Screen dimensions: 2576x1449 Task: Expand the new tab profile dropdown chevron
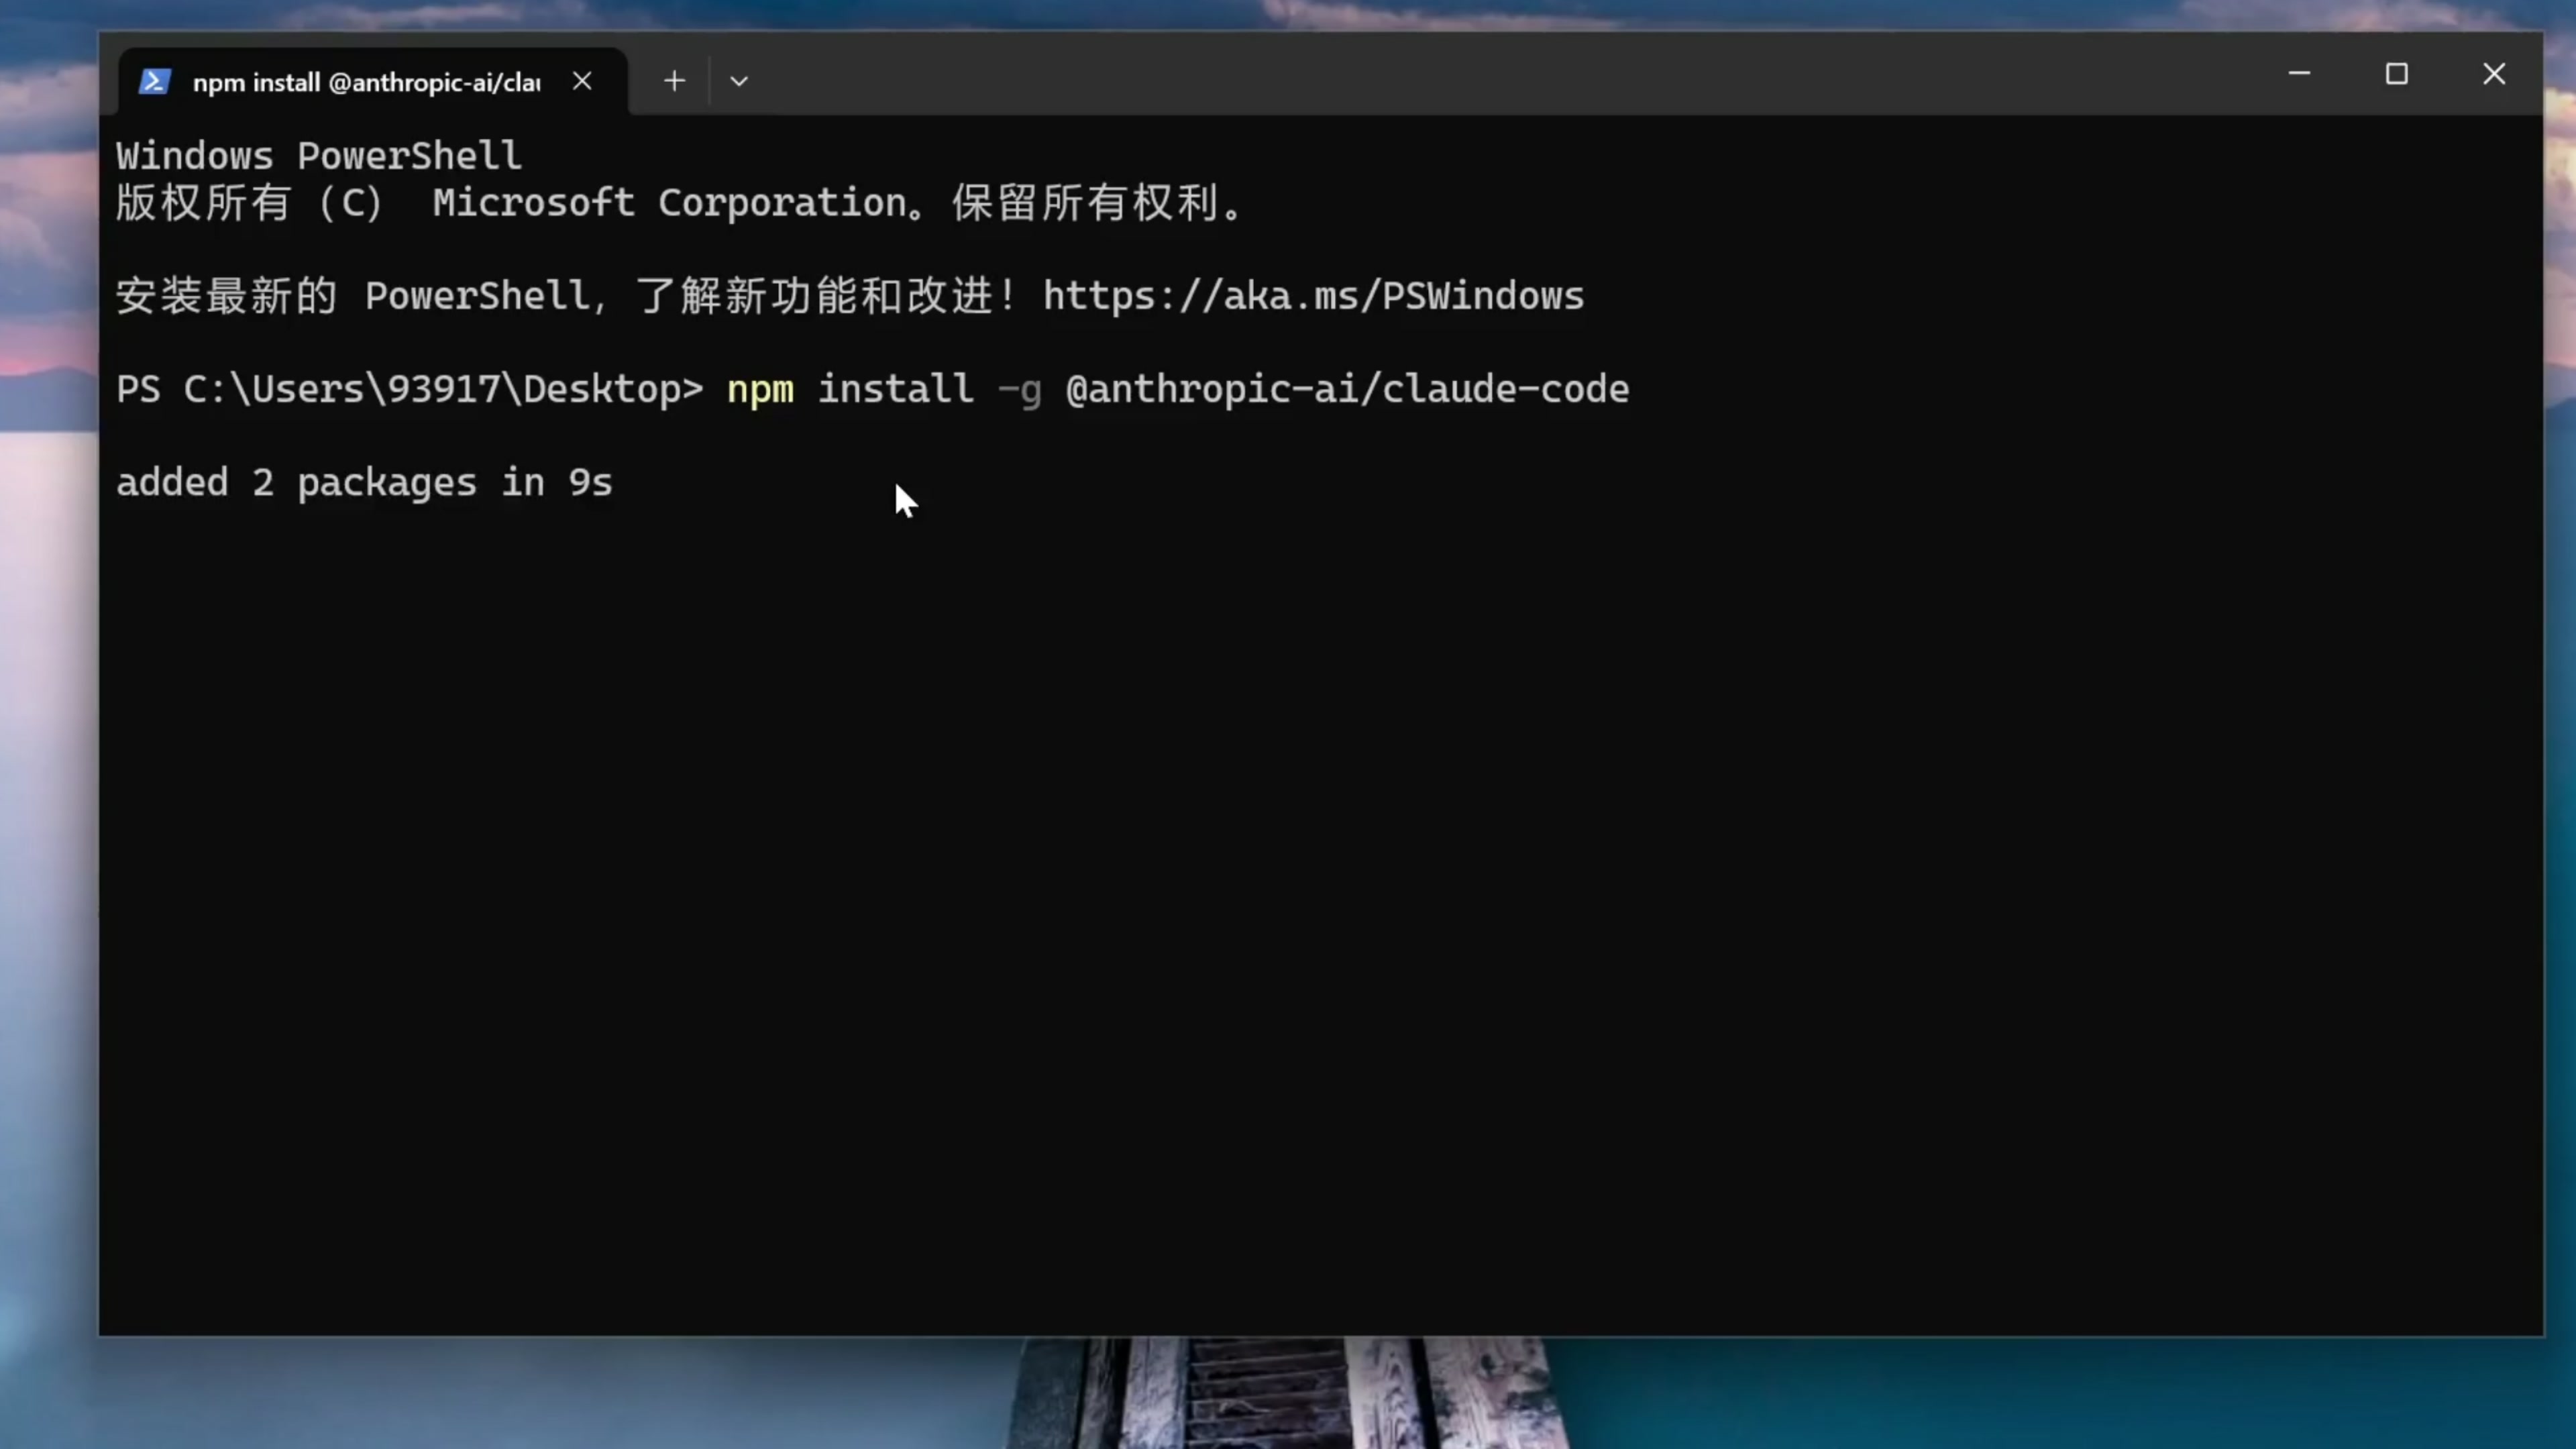[x=739, y=81]
